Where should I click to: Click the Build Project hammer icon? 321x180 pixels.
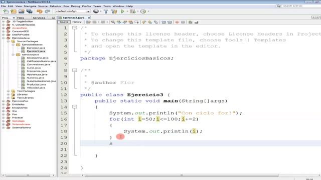(x=106, y=11)
